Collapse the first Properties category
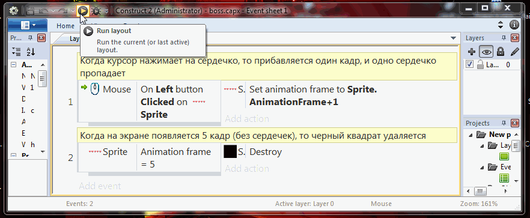Screen dimensions: 530x218 coord(13,64)
